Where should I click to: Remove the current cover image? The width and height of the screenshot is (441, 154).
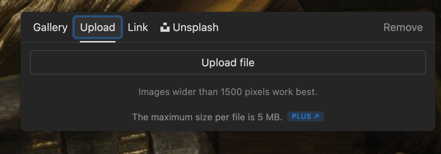pyautogui.click(x=403, y=28)
